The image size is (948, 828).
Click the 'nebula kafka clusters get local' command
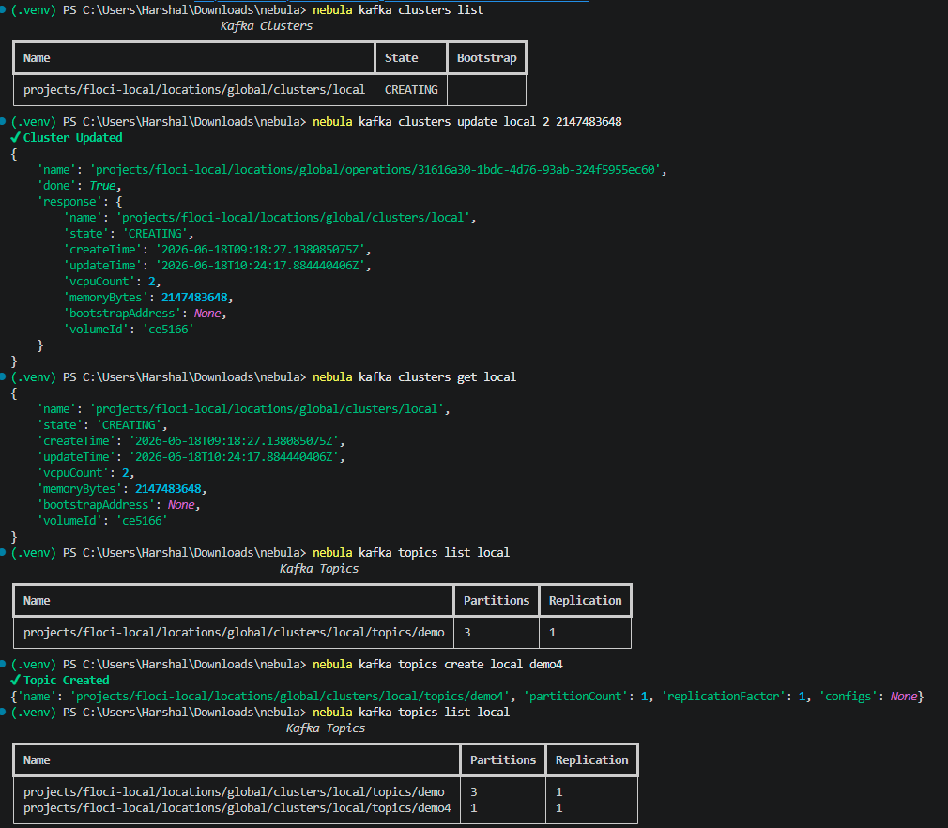tap(414, 376)
